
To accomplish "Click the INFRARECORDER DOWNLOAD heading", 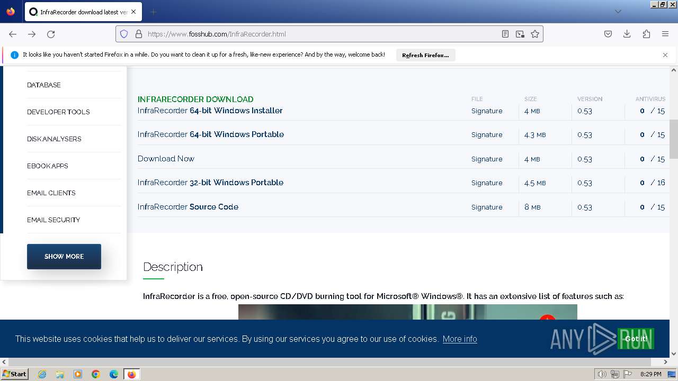I will pyautogui.click(x=195, y=99).
